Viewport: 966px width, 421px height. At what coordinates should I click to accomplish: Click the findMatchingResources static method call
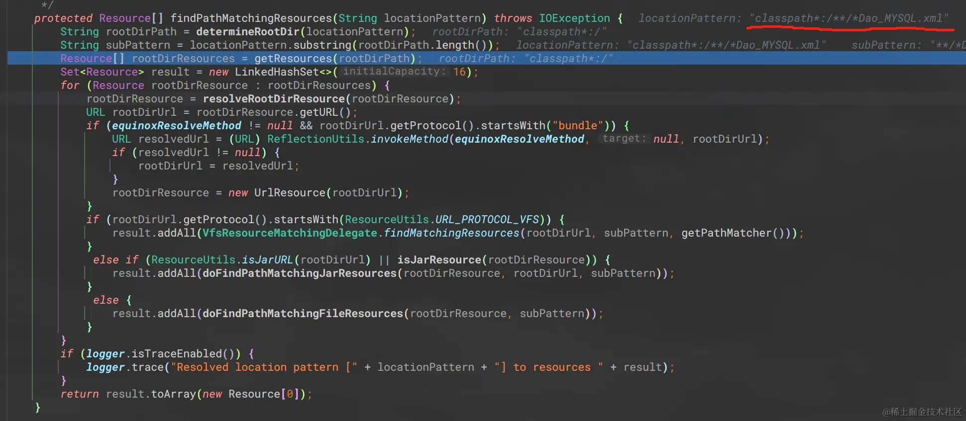click(452, 233)
